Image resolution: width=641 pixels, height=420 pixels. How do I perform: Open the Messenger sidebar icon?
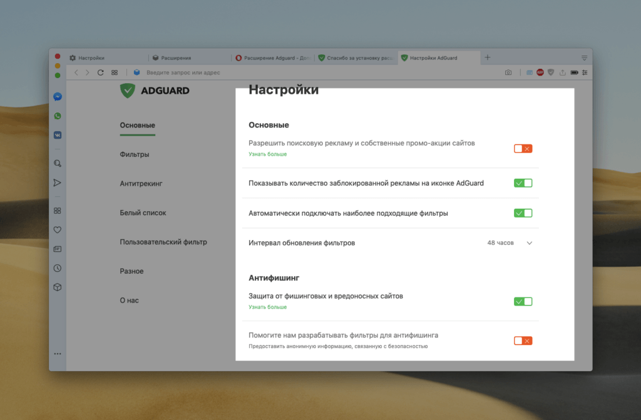(x=58, y=97)
